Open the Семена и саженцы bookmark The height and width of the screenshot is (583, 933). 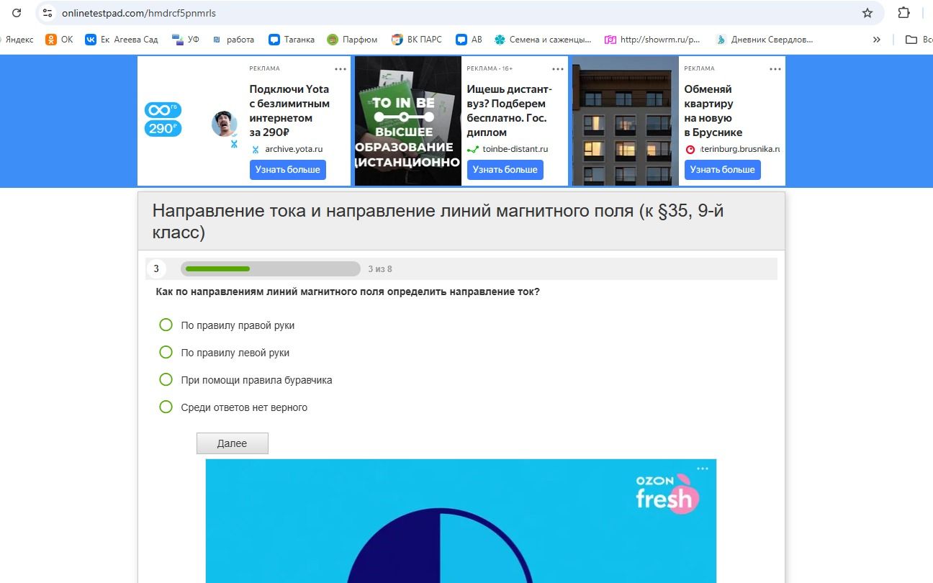click(x=543, y=40)
